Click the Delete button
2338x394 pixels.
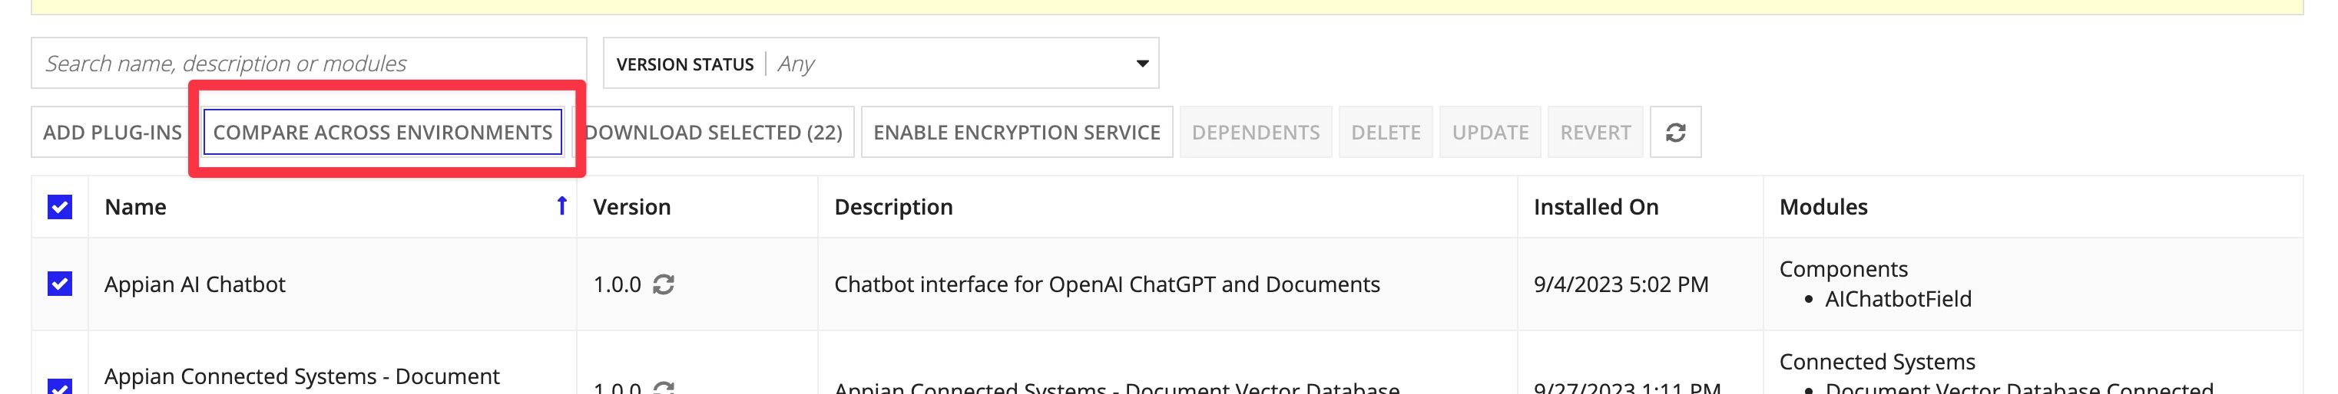click(1385, 133)
